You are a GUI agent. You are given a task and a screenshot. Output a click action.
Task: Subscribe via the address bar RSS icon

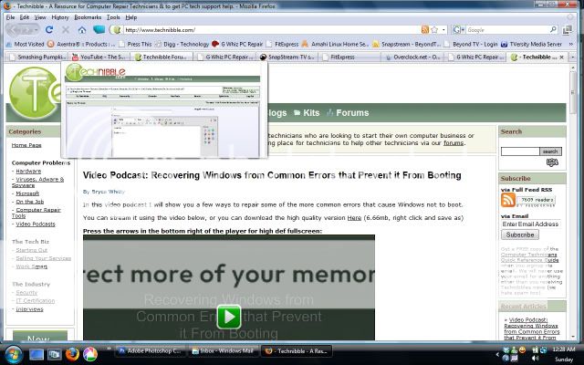425,29
